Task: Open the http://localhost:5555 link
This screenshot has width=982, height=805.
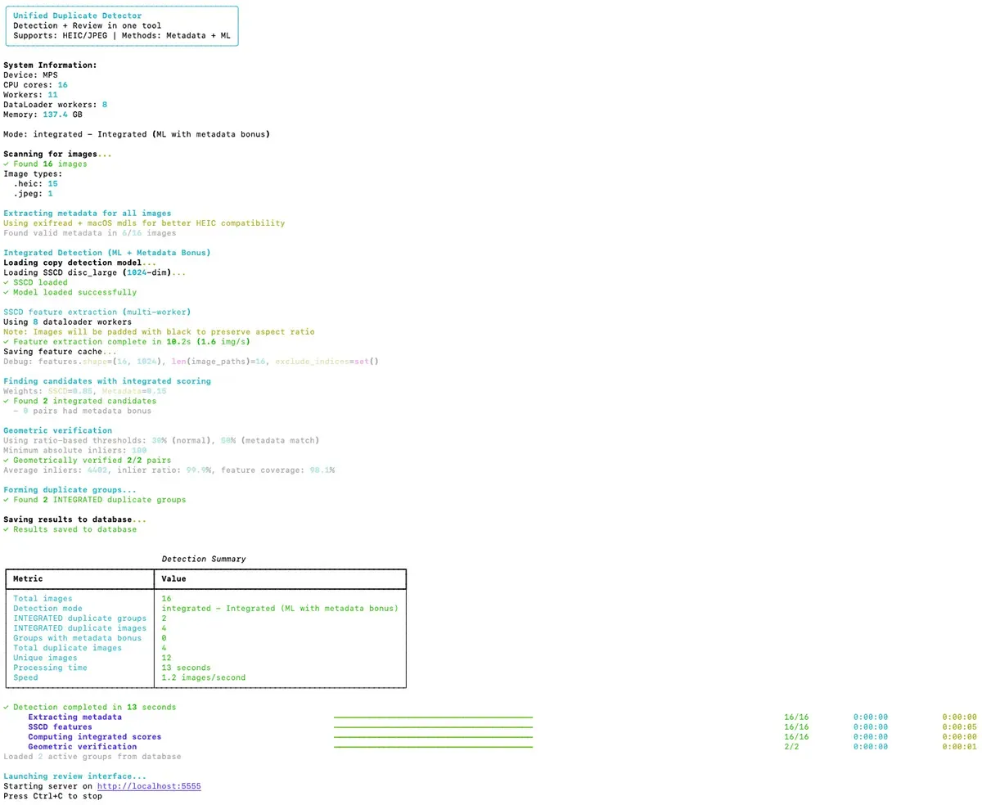Action: coord(149,786)
